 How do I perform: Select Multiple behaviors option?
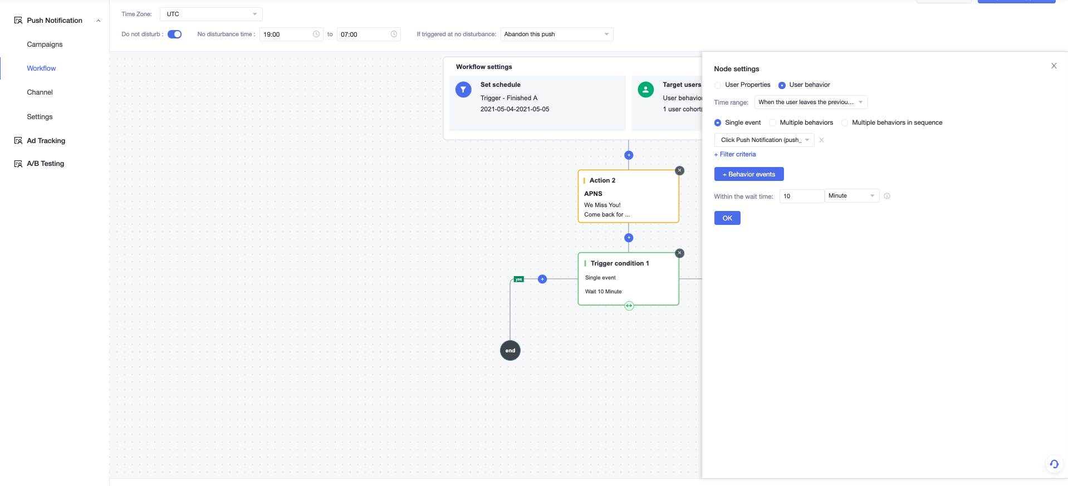coord(772,122)
